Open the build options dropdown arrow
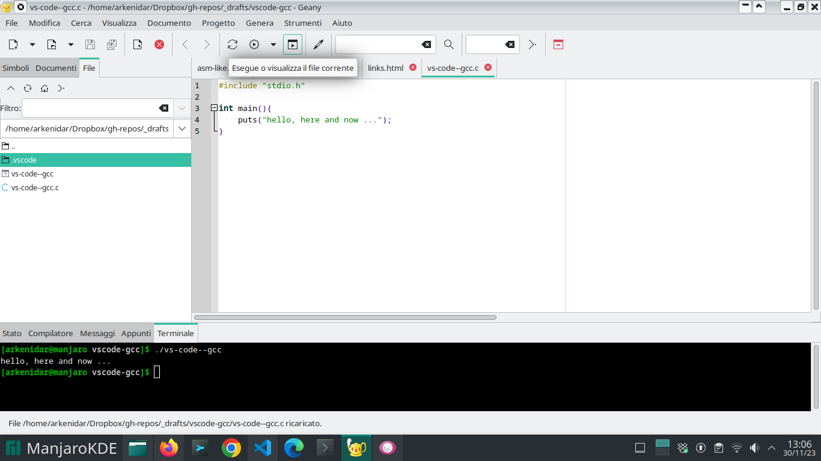821x461 pixels. [273, 44]
